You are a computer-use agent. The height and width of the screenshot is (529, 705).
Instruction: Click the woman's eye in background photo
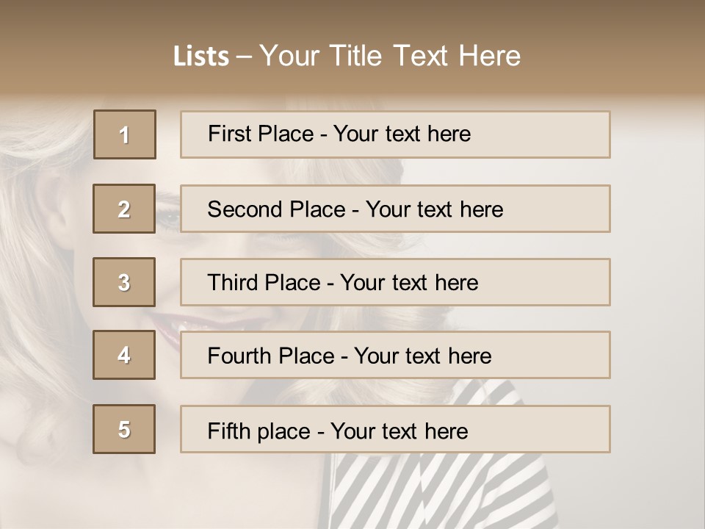pos(168,217)
